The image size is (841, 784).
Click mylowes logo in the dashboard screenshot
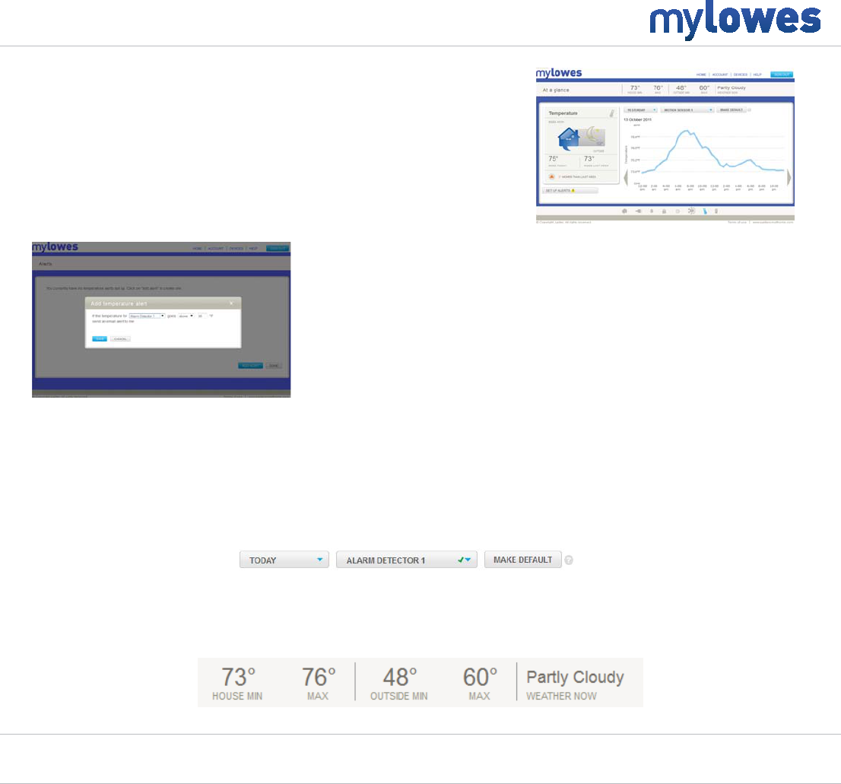[559, 73]
